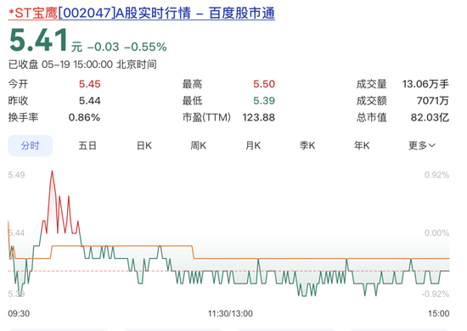This screenshot has width=467, height=331.
Task: Click the red intraday peak on chart
Action: pos(52,171)
